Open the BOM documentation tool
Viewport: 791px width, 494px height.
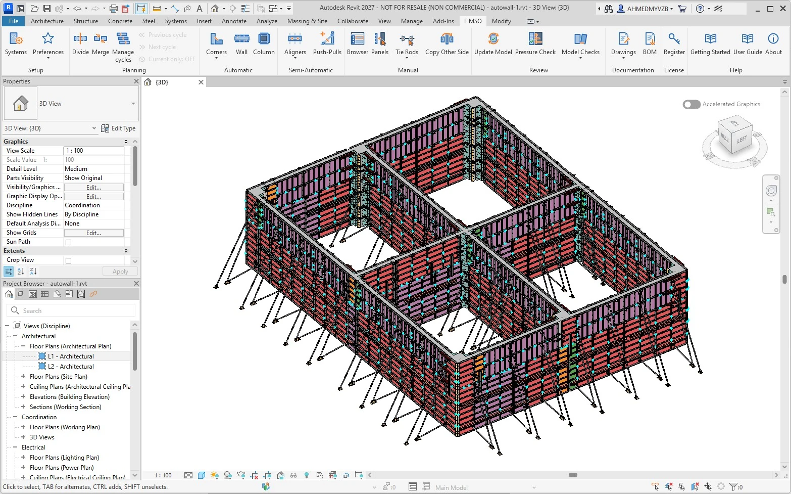coord(650,43)
